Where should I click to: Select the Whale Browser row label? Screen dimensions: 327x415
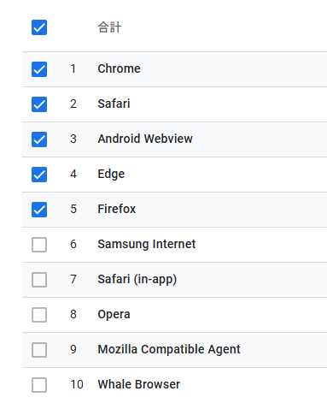pos(139,384)
